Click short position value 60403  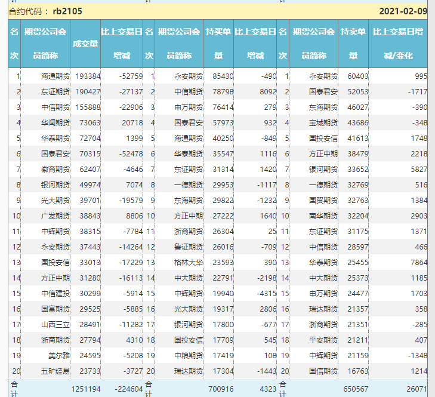coord(358,76)
